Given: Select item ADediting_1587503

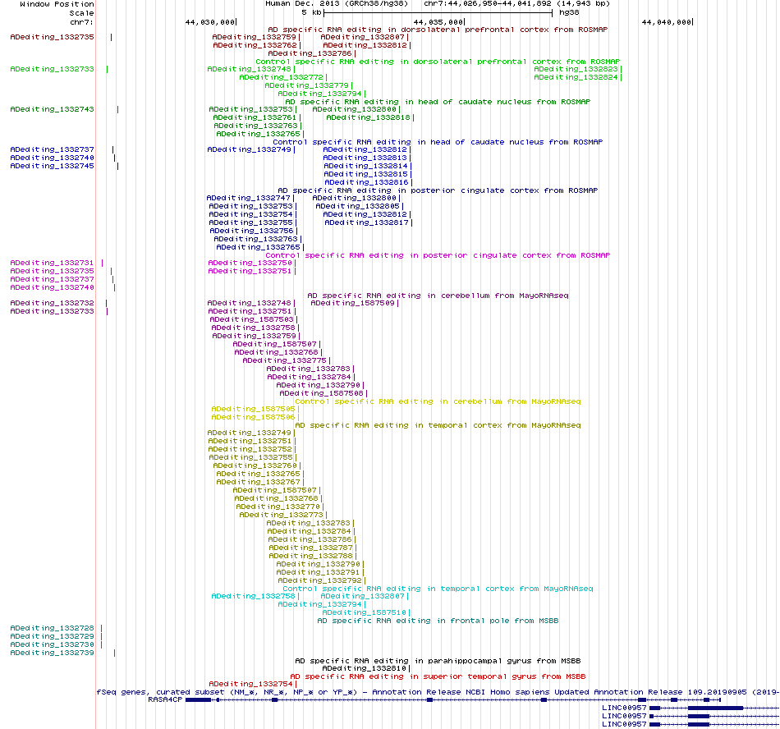Looking at the screenshot, I should click(x=252, y=319).
